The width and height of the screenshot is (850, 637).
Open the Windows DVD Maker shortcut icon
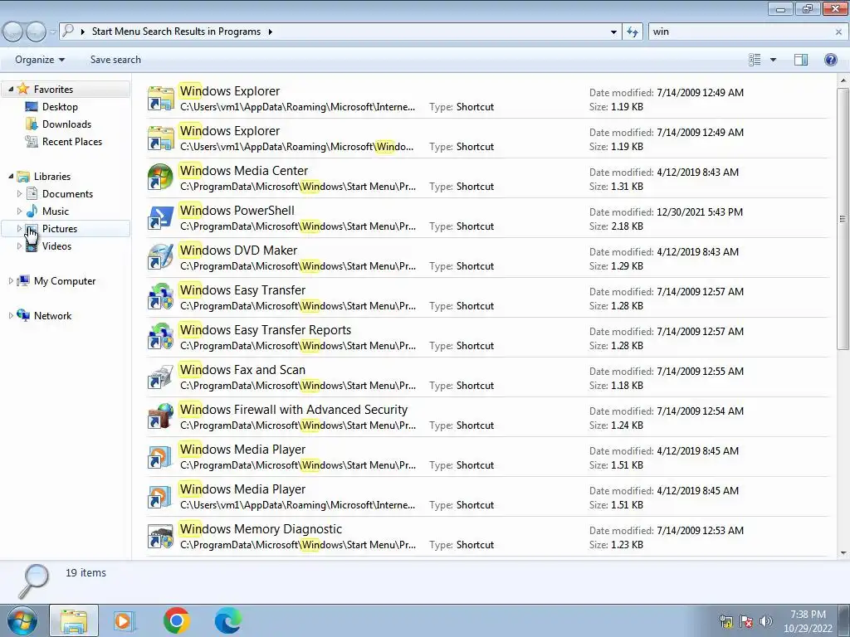(160, 257)
